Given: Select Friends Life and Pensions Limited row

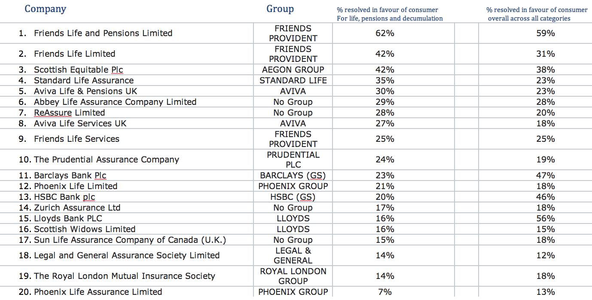Looking at the screenshot, I should tap(103, 33).
